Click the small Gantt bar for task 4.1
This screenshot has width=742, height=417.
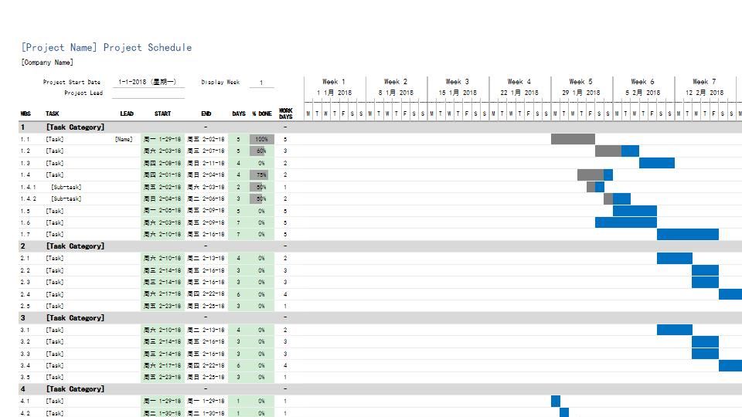click(556, 401)
